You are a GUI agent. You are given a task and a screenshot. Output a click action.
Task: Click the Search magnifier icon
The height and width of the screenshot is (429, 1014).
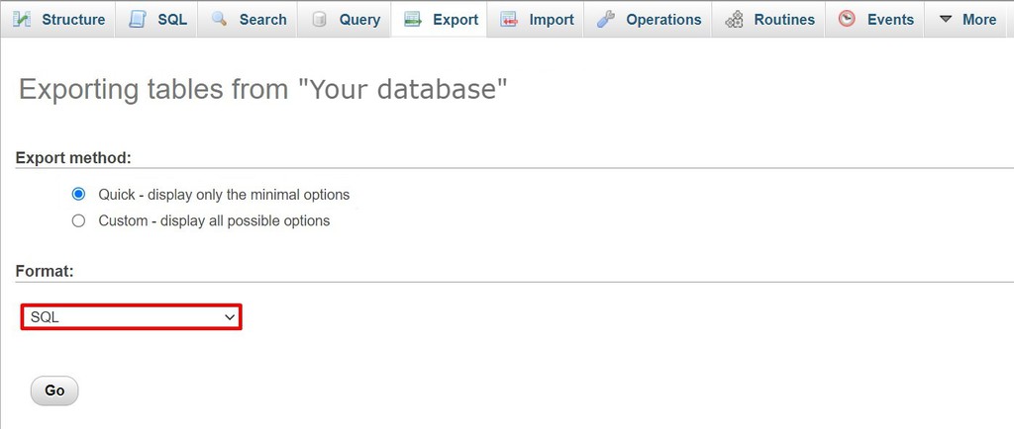click(x=220, y=19)
